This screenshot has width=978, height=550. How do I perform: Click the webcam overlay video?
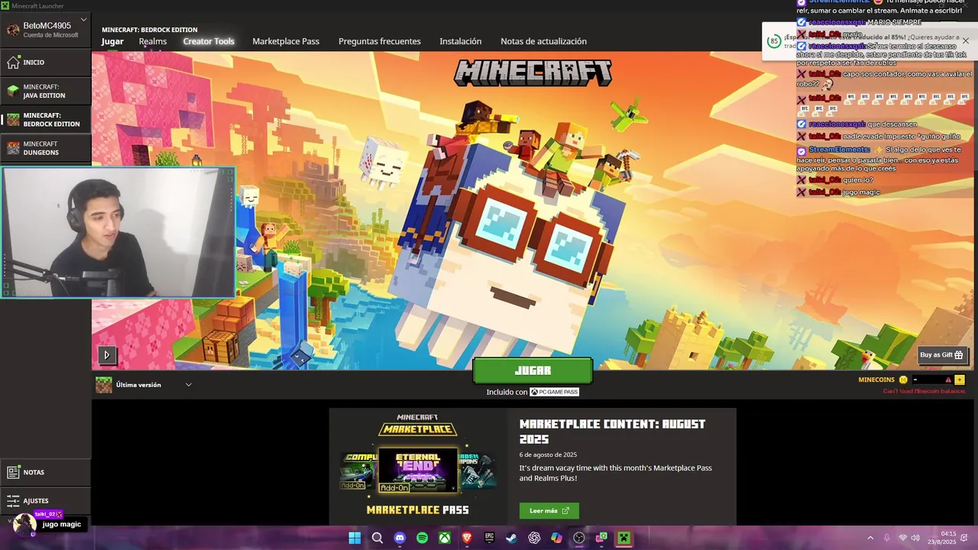tap(118, 232)
